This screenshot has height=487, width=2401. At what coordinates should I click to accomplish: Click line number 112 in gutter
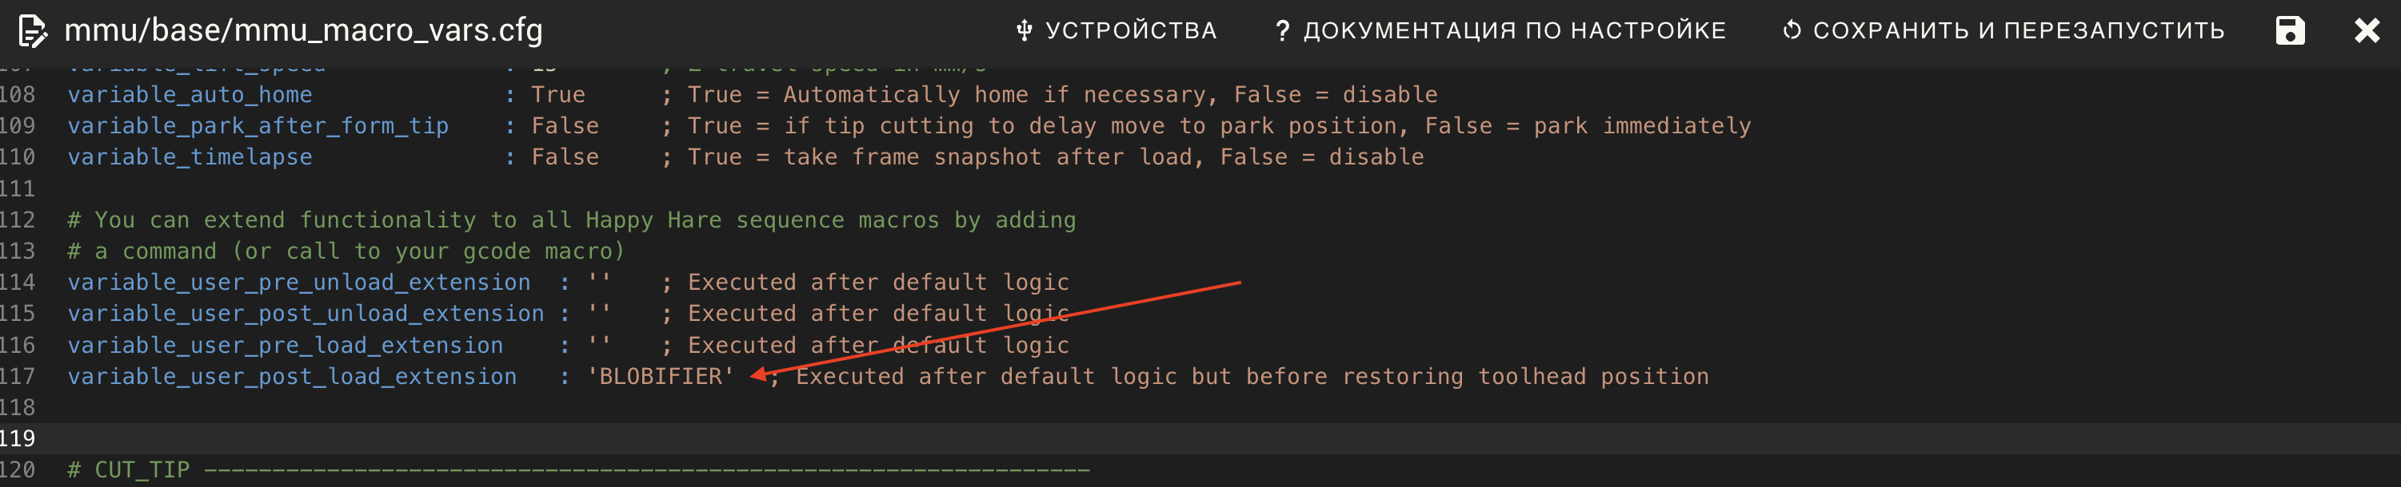[18, 220]
